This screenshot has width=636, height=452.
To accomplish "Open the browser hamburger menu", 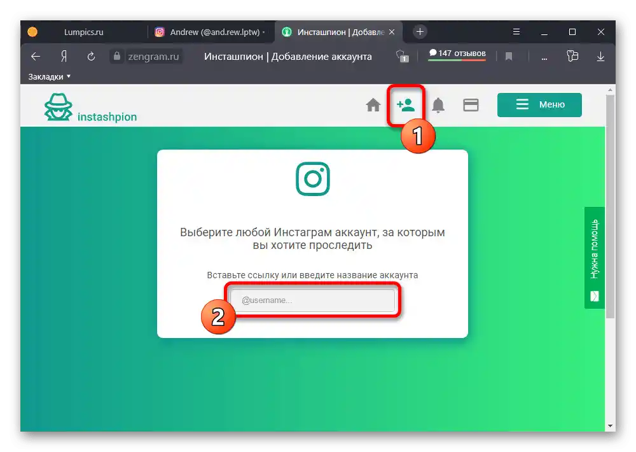I will click(x=516, y=32).
